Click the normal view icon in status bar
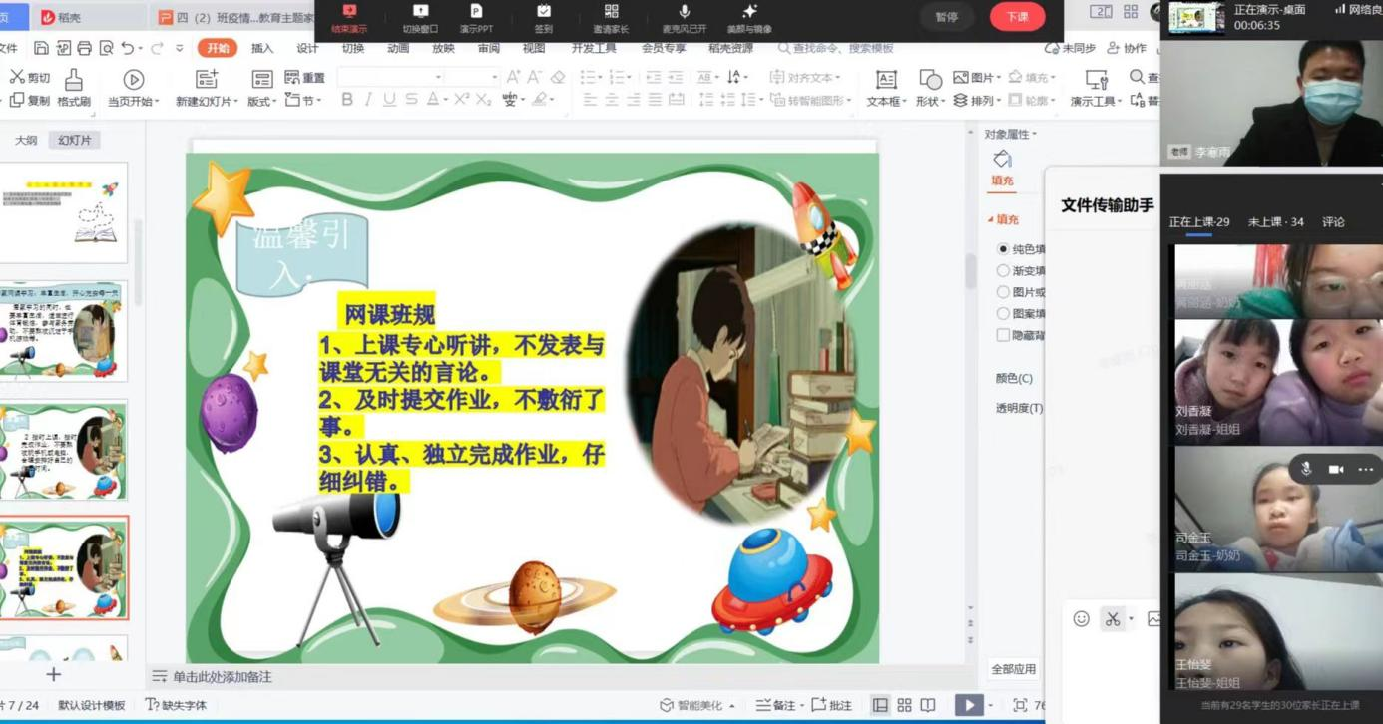This screenshot has height=724, width=1383. (x=880, y=705)
